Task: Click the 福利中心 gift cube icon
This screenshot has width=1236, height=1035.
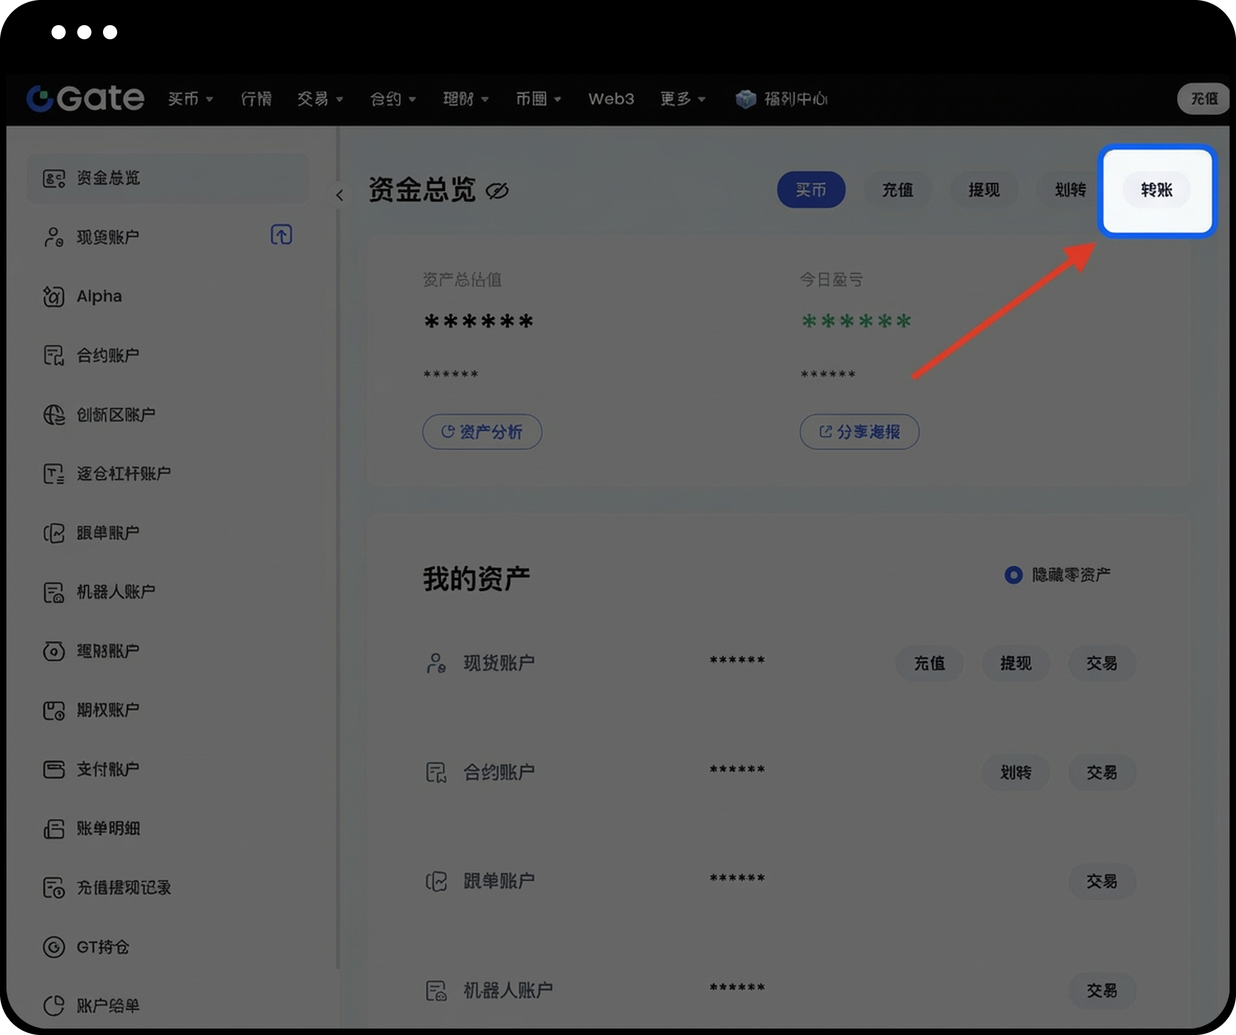Action: point(745,98)
